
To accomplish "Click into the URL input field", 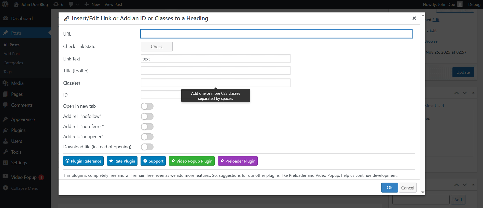I will tap(276, 34).
